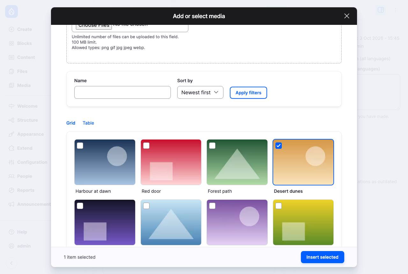Switch to the Table view tab

click(x=88, y=123)
